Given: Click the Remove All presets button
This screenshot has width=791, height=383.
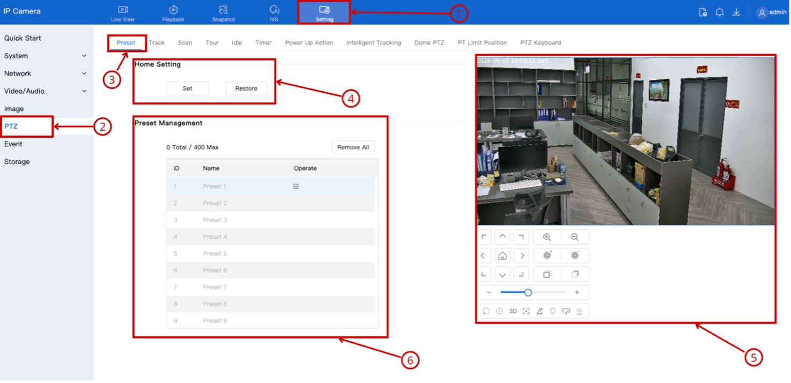Looking at the screenshot, I should [x=353, y=147].
